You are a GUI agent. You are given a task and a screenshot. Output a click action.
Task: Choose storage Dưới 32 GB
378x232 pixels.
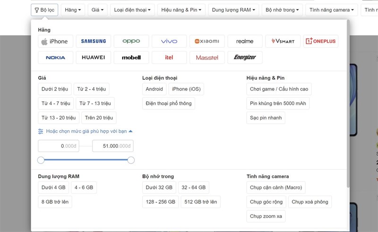(159, 188)
